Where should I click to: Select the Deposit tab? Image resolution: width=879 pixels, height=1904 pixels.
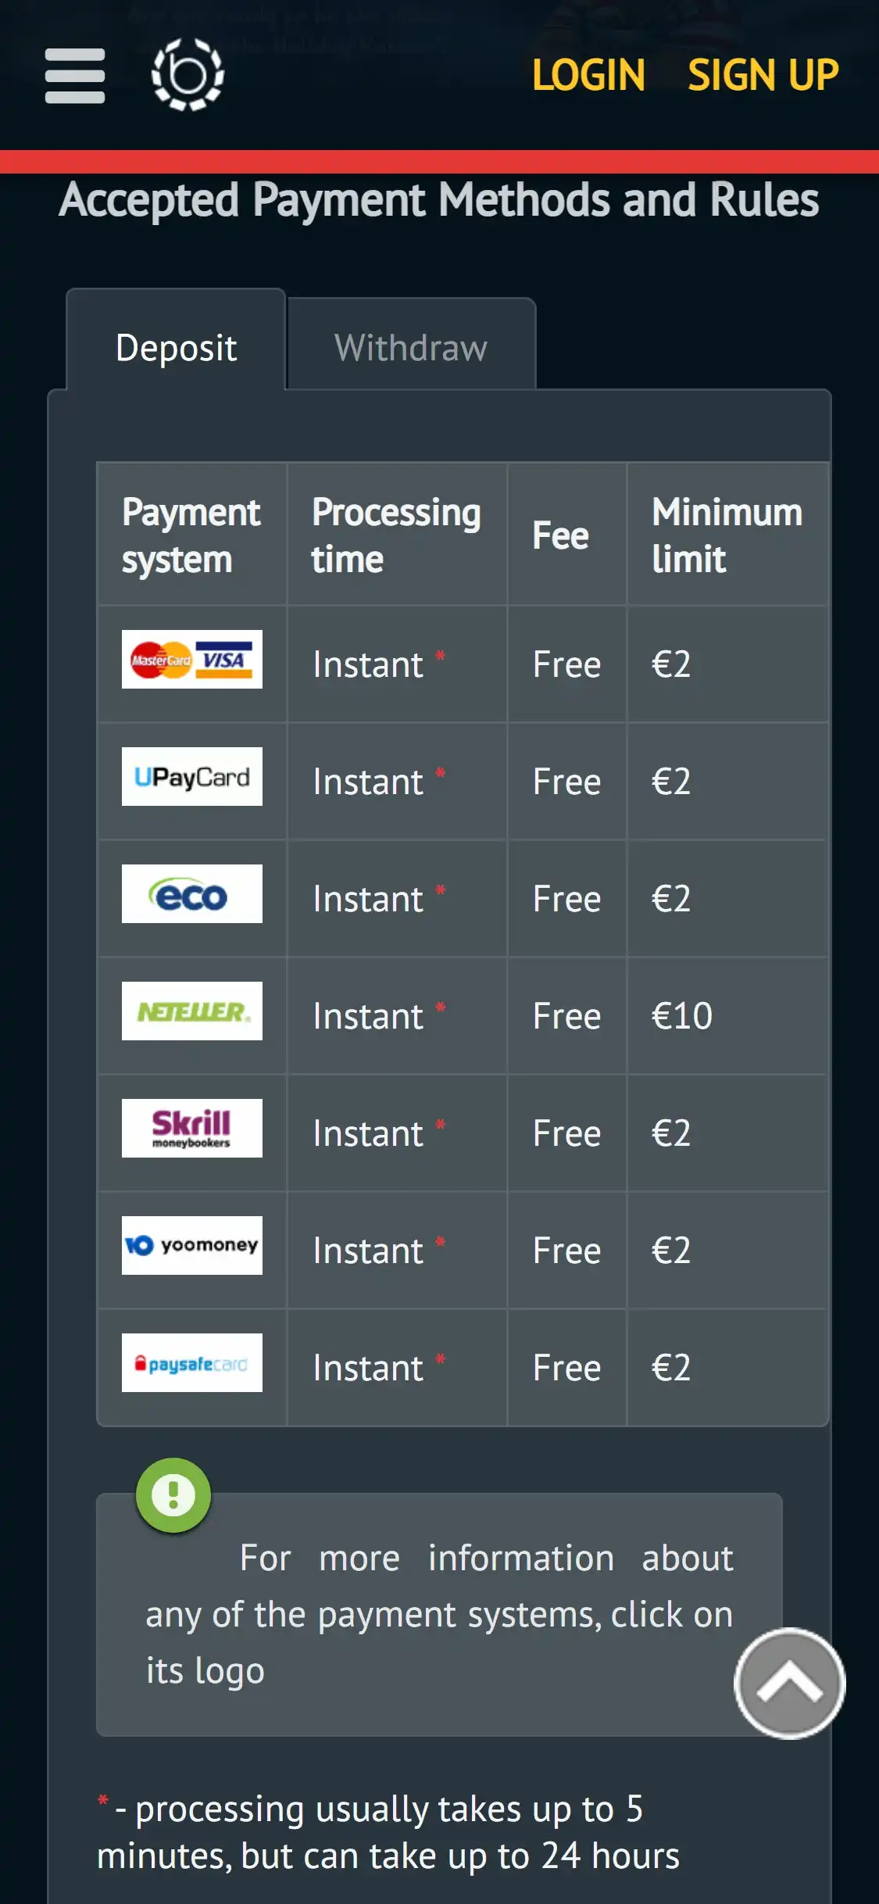(176, 348)
